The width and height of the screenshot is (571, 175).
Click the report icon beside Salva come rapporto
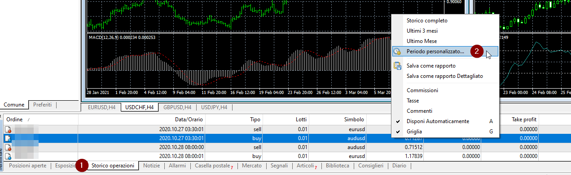(x=397, y=66)
